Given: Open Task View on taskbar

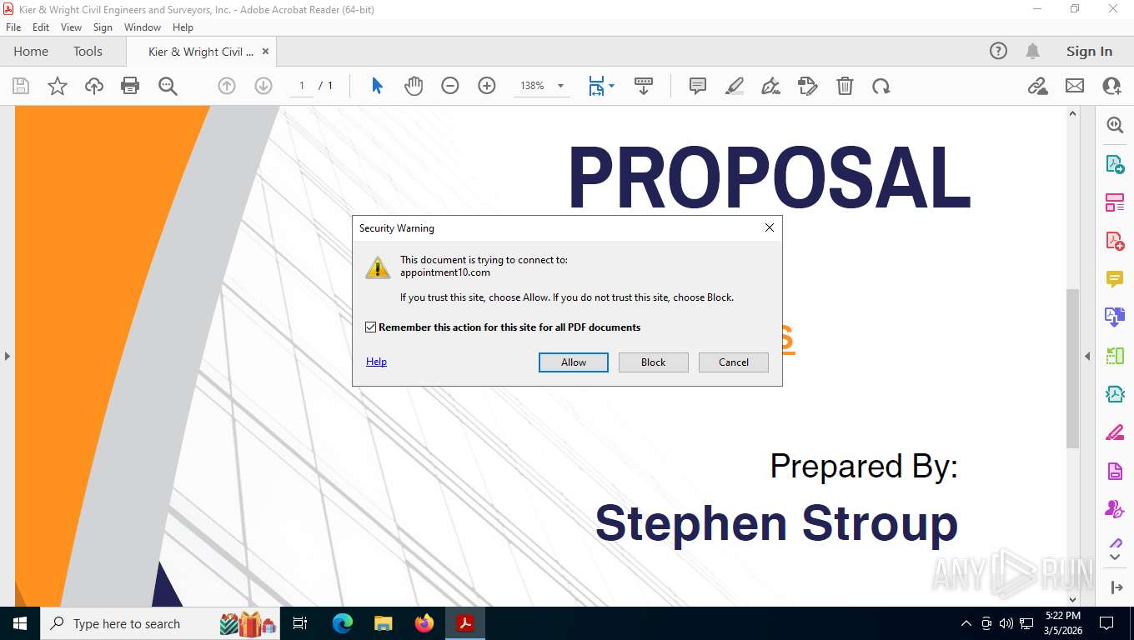Looking at the screenshot, I should tap(300, 623).
